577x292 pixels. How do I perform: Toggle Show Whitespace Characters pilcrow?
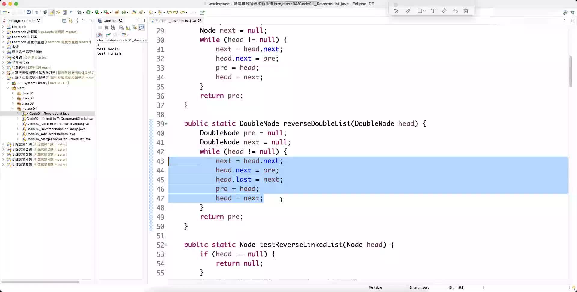[71, 12]
